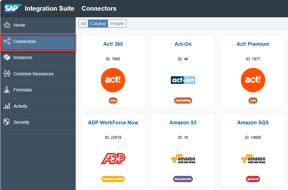Click the Act! 365 orange logo
This screenshot has height=190, width=288.
pyautogui.click(x=113, y=80)
